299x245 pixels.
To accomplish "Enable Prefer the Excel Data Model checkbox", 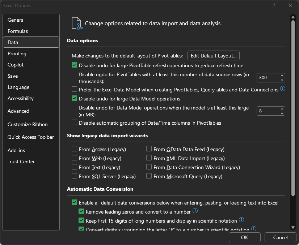I will click(74, 89).
